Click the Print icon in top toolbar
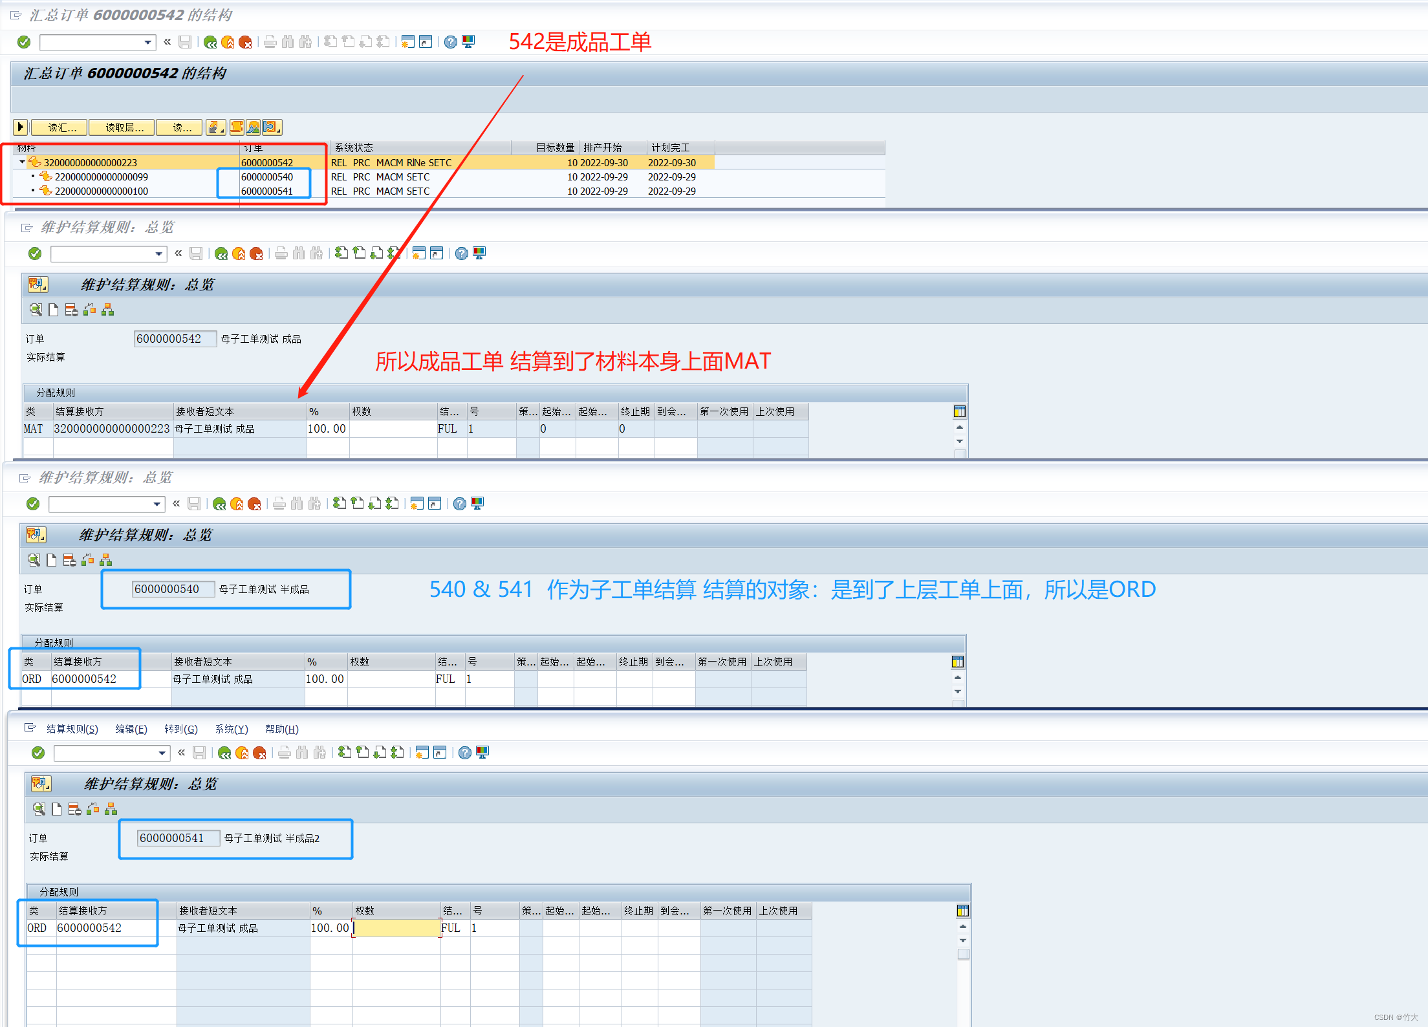The height and width of the screenshot is (1027, 1428). (x=270, y=42)
